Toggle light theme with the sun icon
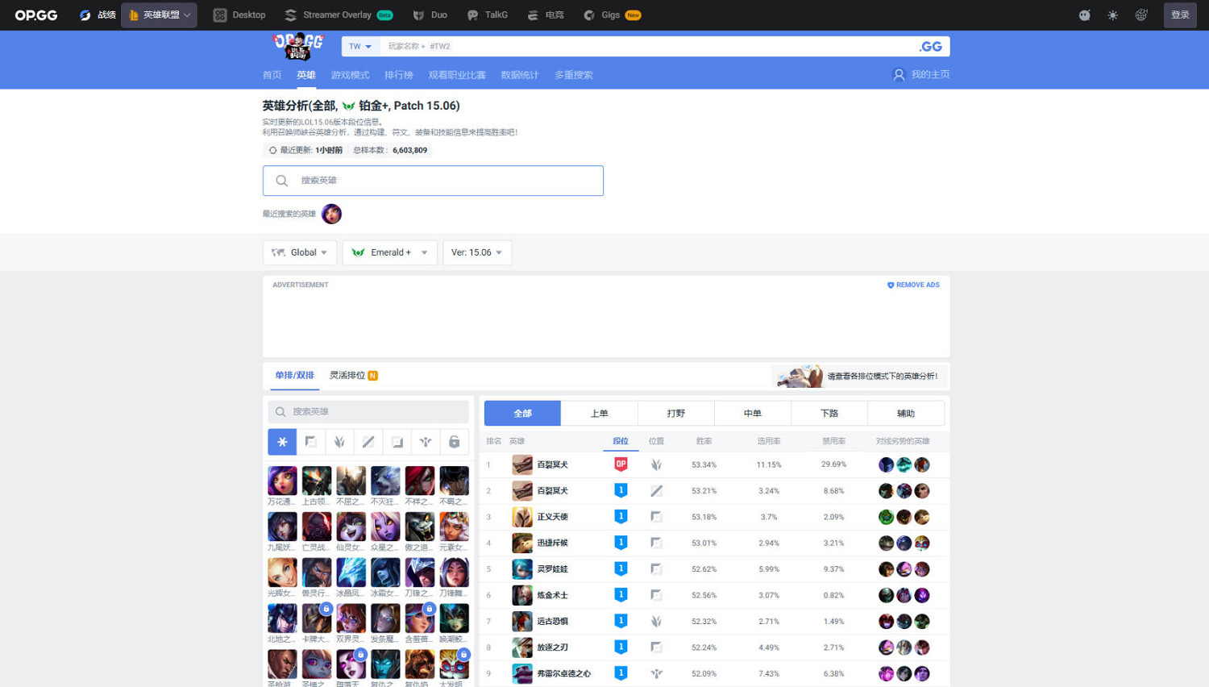This screenshot has height=687, width=1209. (1112, 15)
